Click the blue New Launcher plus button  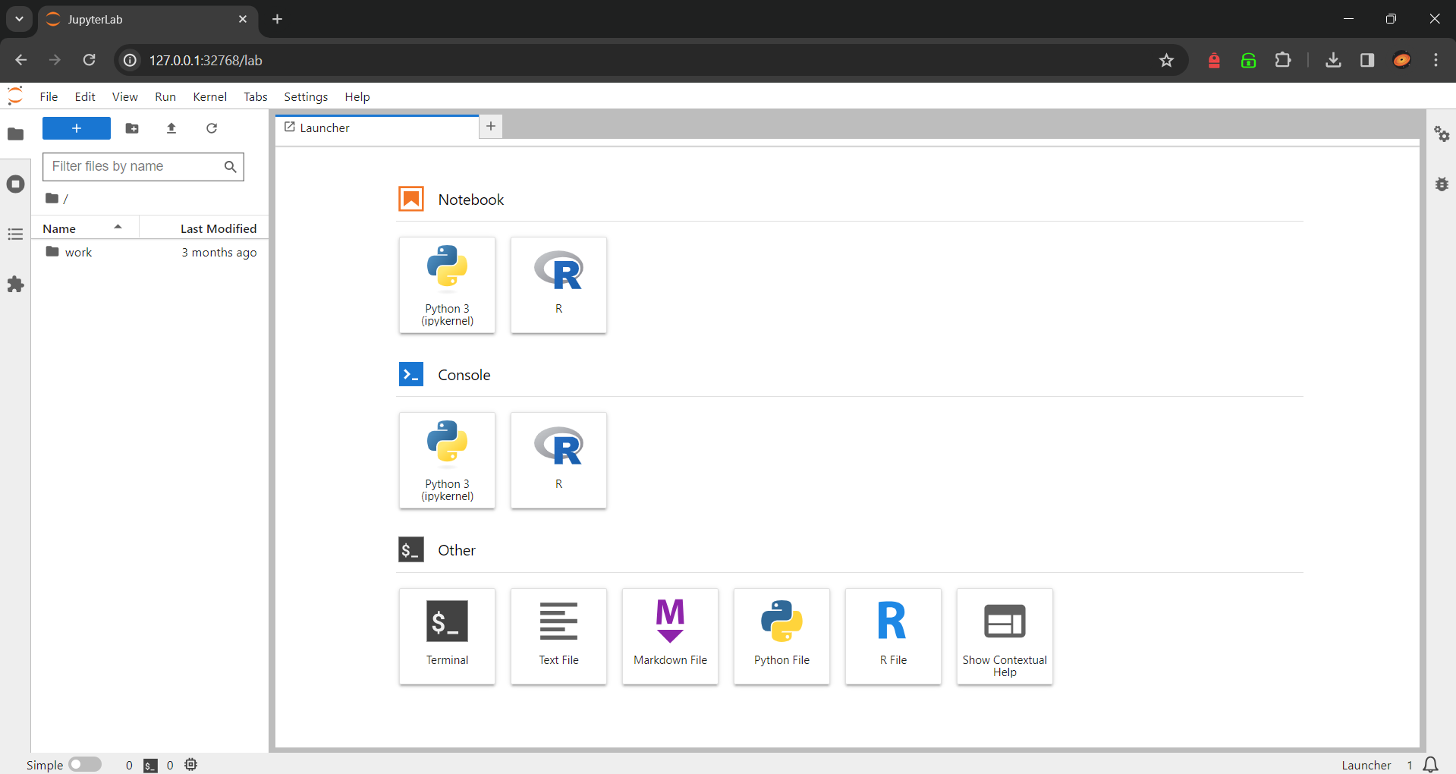coord(77,128)
